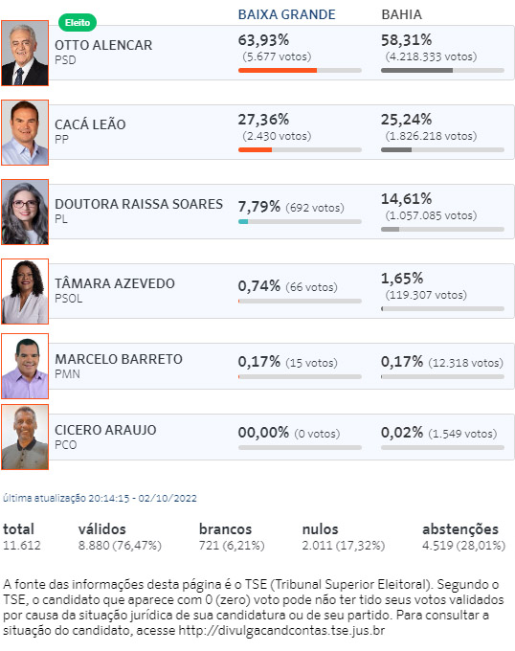Image resolution: width=515 pixels, height=651 pixels.
Task: Click the DOUTORA RAISSA SOARES name
Action: [139, 204]
